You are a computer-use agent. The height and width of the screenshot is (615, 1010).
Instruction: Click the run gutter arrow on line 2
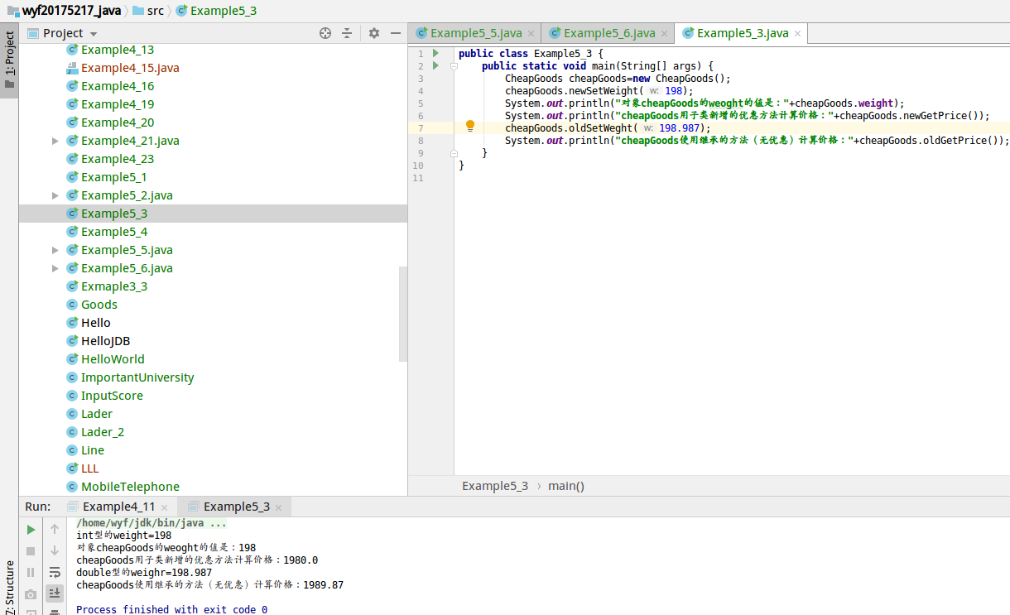point(435,65)
